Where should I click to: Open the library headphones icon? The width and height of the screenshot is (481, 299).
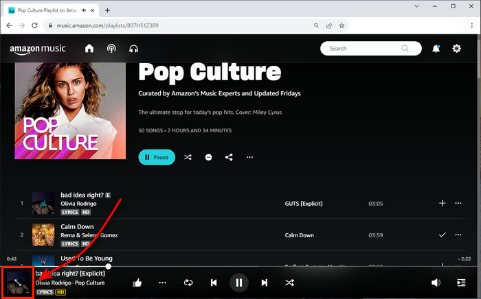click(134, 49)
